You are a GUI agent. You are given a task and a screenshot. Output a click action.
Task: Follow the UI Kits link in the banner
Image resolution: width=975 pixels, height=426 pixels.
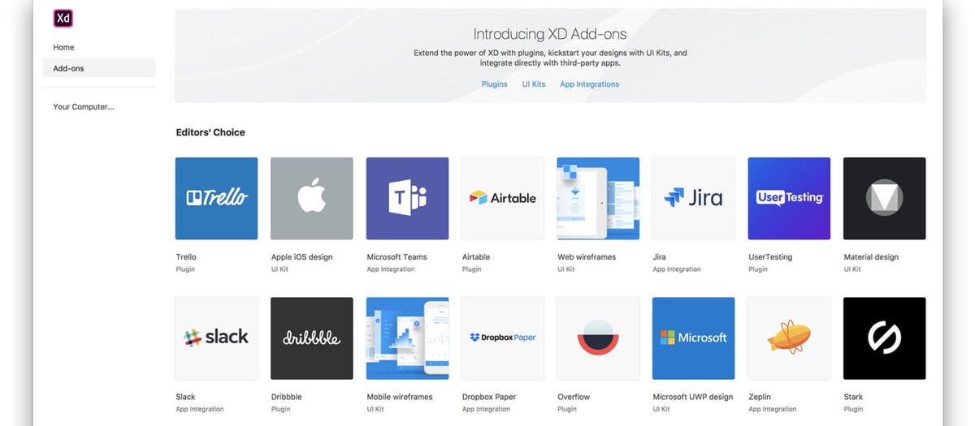(x=534, y=84)
